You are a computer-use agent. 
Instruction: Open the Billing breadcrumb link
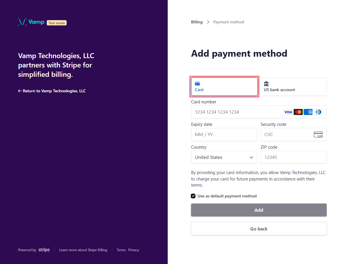tap(197, 22)
